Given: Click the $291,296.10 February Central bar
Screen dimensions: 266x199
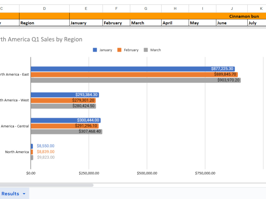Looking at the screenshot, I should (65, 126).
